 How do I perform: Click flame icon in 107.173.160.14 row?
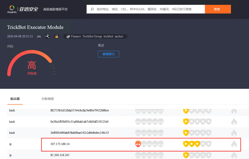(x=234, y=144)
